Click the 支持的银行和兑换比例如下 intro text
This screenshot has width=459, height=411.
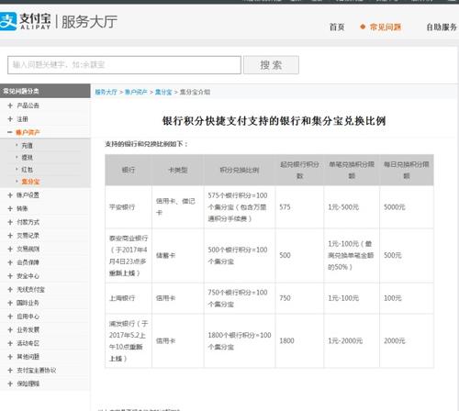coord(146,144)
